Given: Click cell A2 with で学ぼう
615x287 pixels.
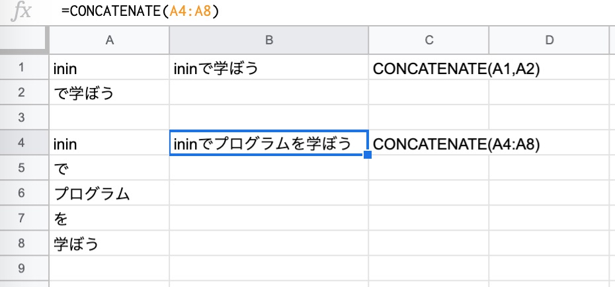Looking at the screenshot, I should pyautogui.click(x=109, y=93).
